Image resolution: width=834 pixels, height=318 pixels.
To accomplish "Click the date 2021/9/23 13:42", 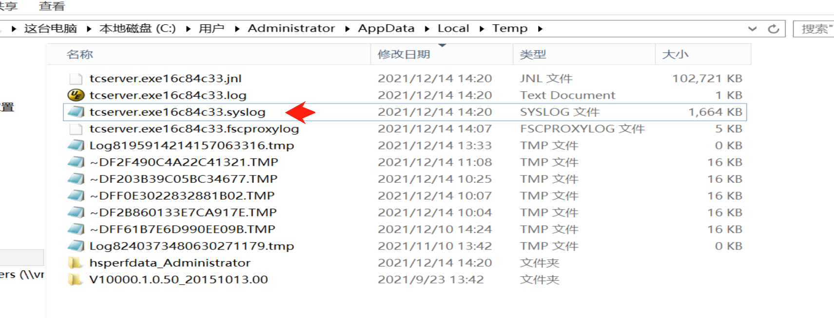I will tap(430, 280).
